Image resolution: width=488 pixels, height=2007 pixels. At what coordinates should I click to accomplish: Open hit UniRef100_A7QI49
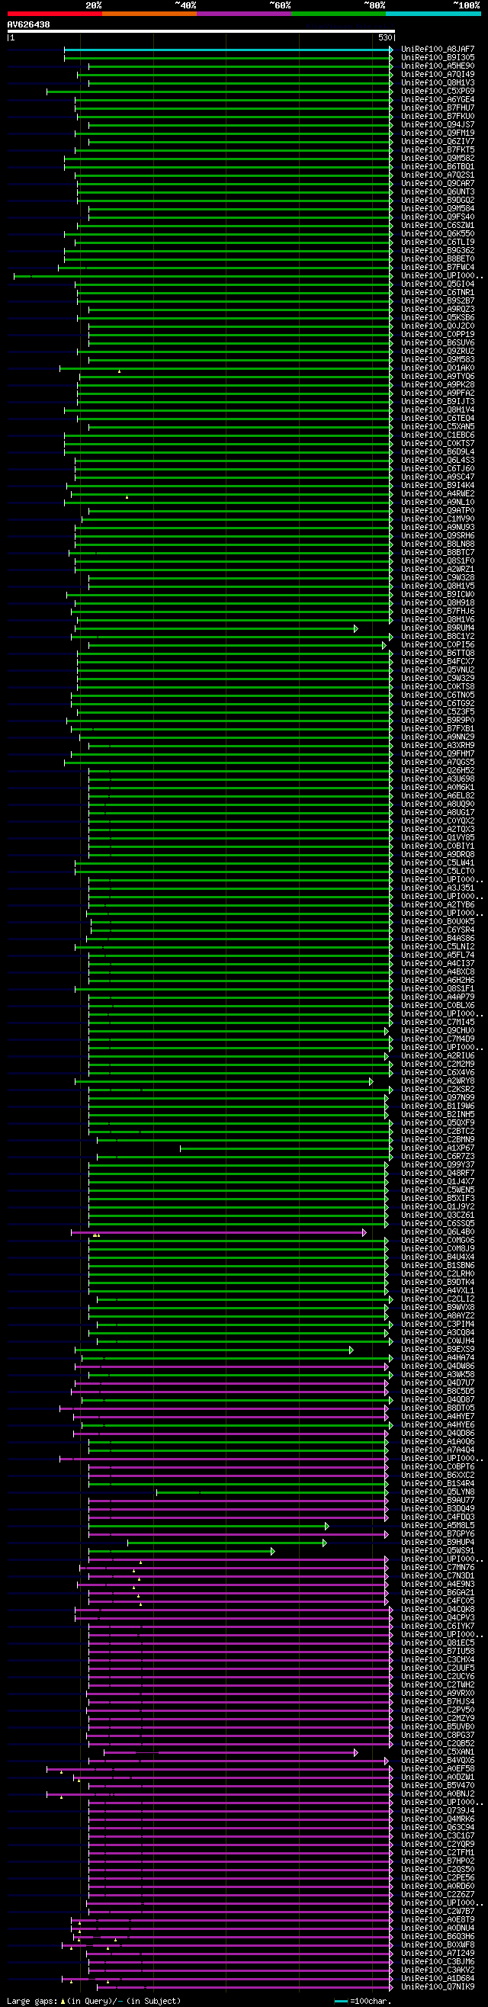438,74
